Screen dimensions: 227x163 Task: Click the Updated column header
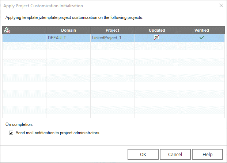(157, 31)
